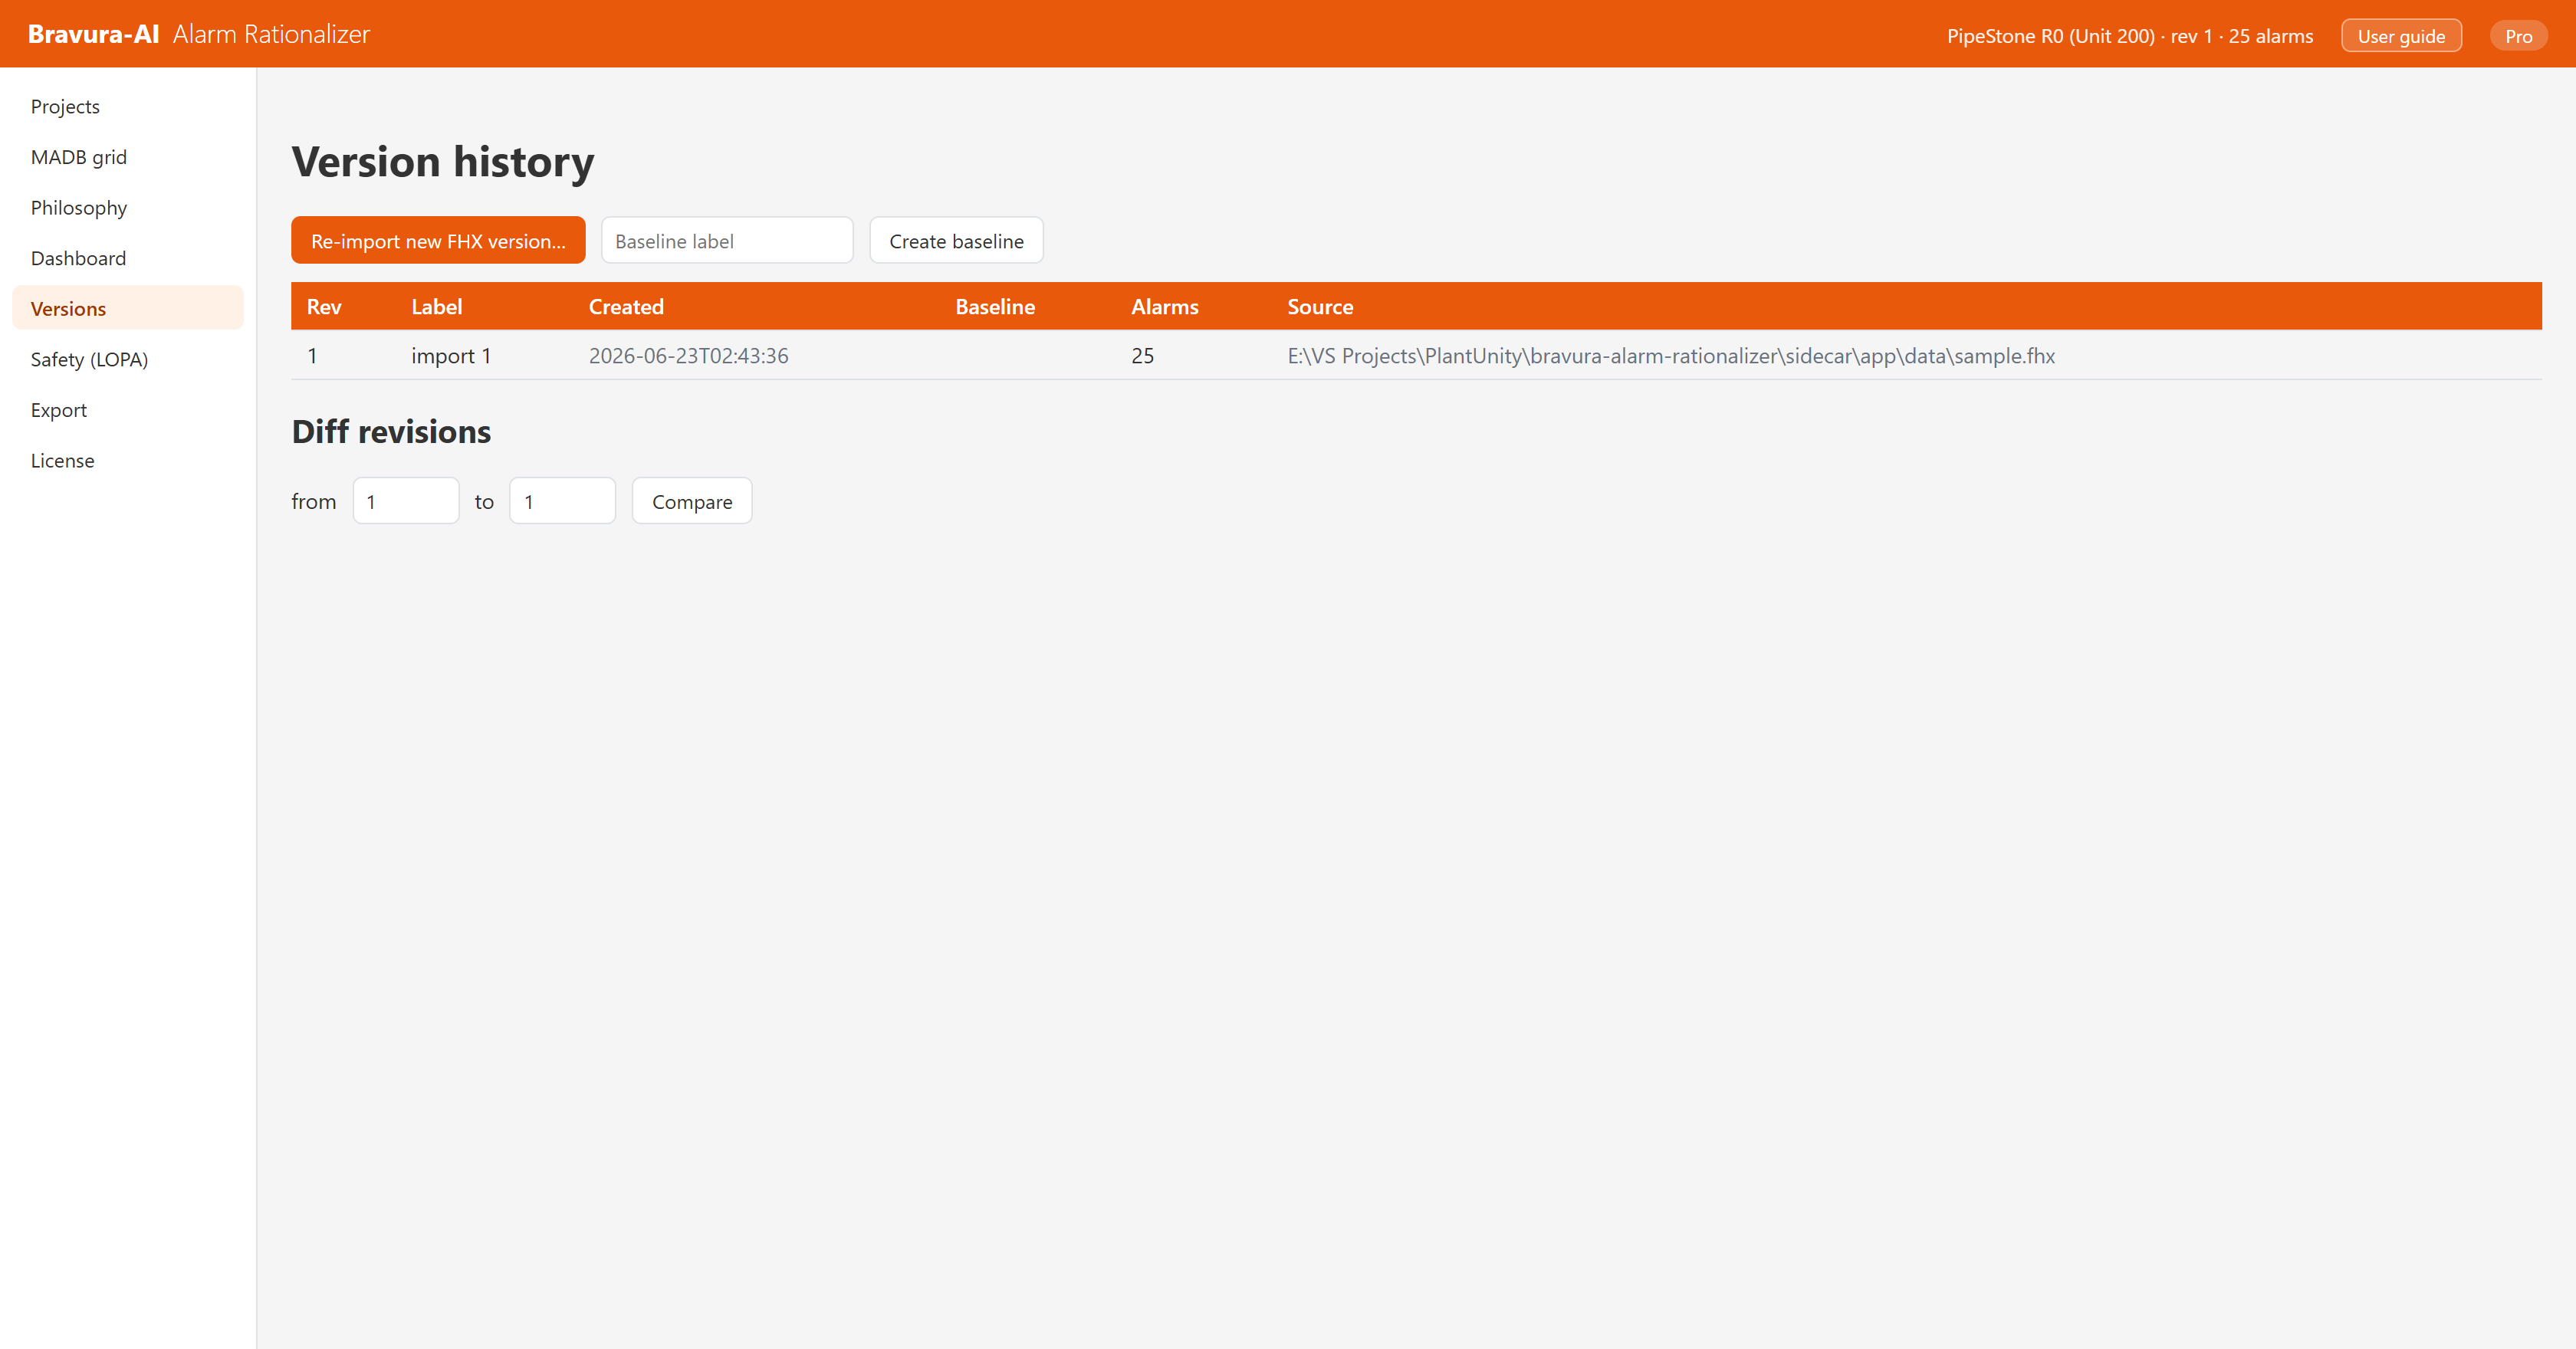Focus the 'to' revision number field
The width and height of the screenshot is (2576, 1349).
pos(563,501)
